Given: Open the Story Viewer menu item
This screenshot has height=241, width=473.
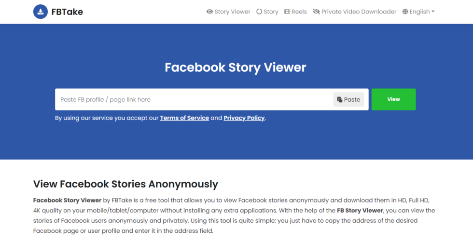Looking at the screenshot, I should (228, 12).
